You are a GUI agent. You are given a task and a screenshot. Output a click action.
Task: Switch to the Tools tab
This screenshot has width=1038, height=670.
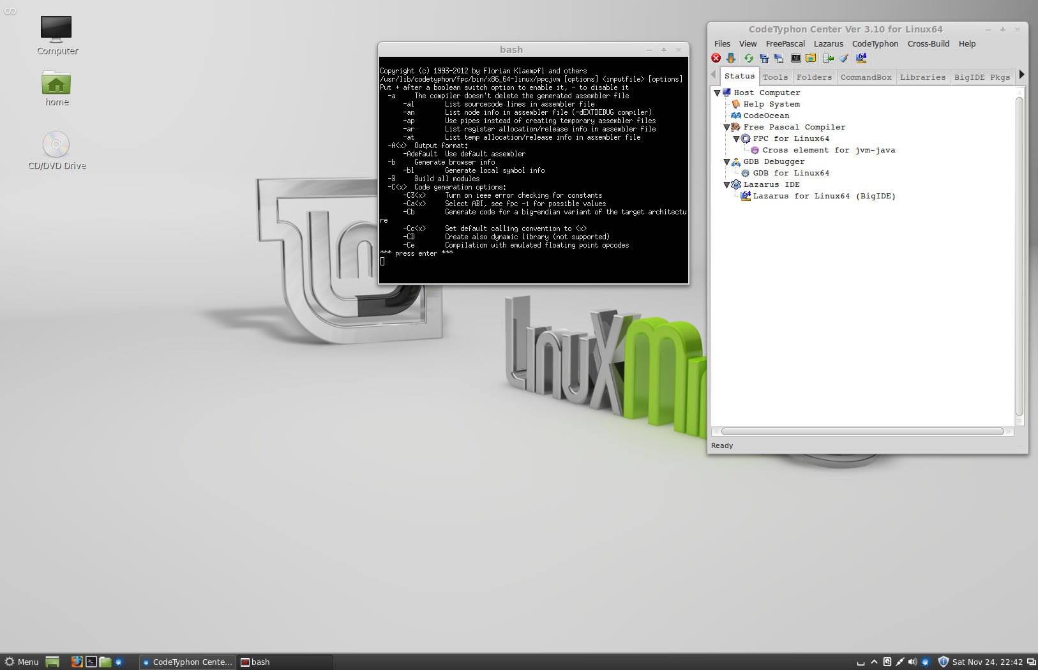click(x=775, y=77)
